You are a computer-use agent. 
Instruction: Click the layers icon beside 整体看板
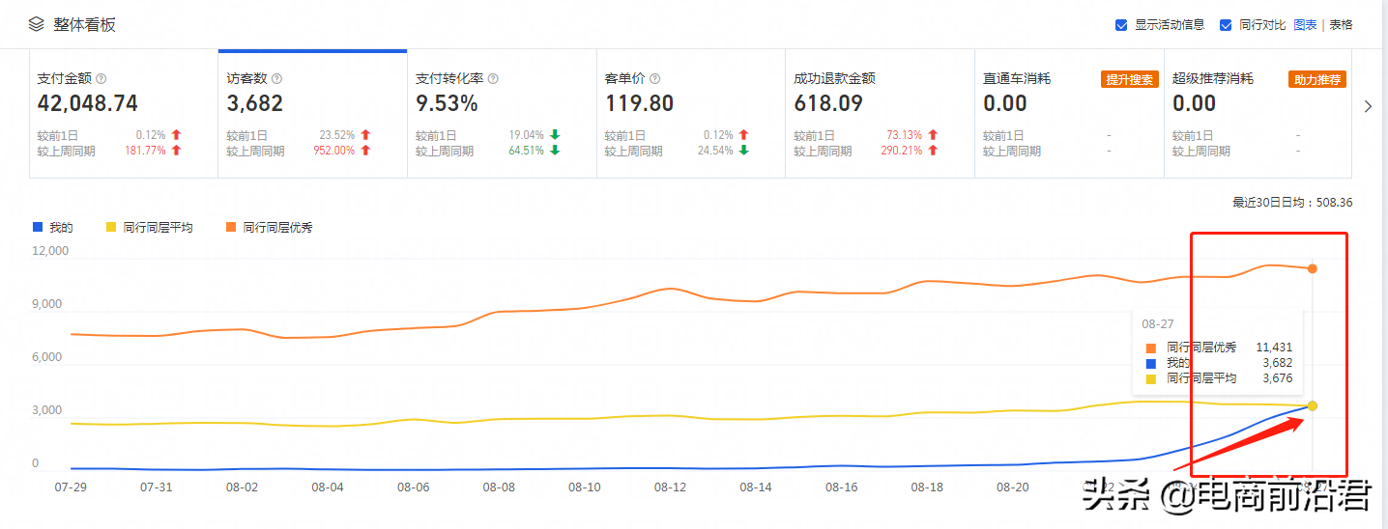[x=36, y=24]
